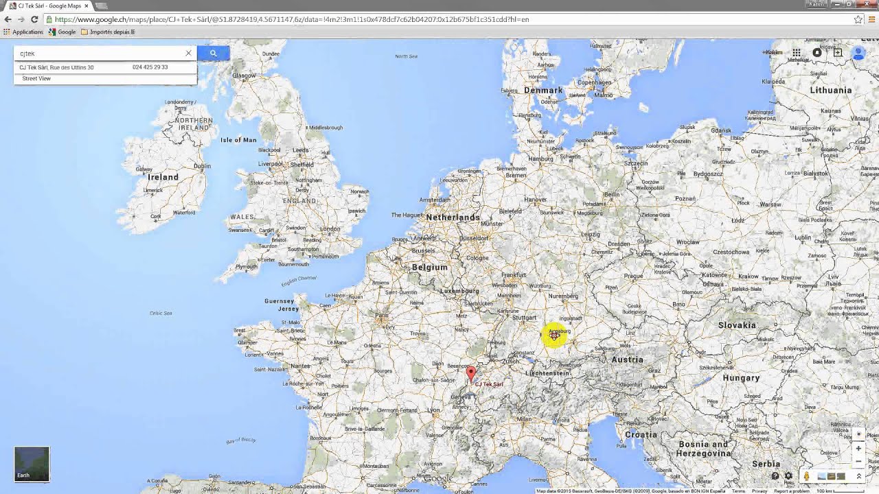Switch to Earth satellite view thumbnail

(32, 464)
